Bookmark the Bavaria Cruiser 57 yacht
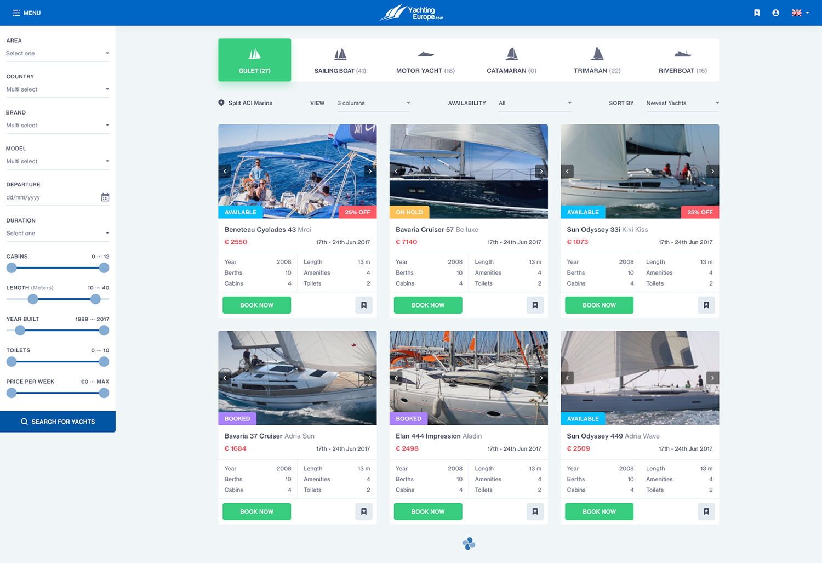Viewport: 822px width, 563px height. (535, 305)
